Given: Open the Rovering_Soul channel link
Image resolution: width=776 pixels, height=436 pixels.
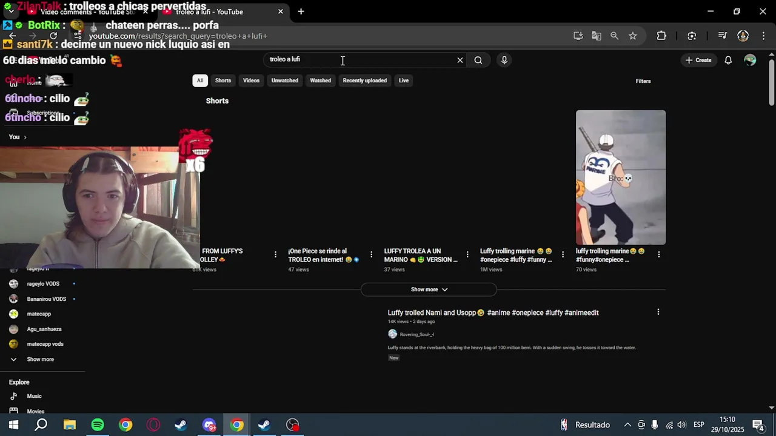Looking at the screenshot, I should pyautogui.click(x=416, y=334).
